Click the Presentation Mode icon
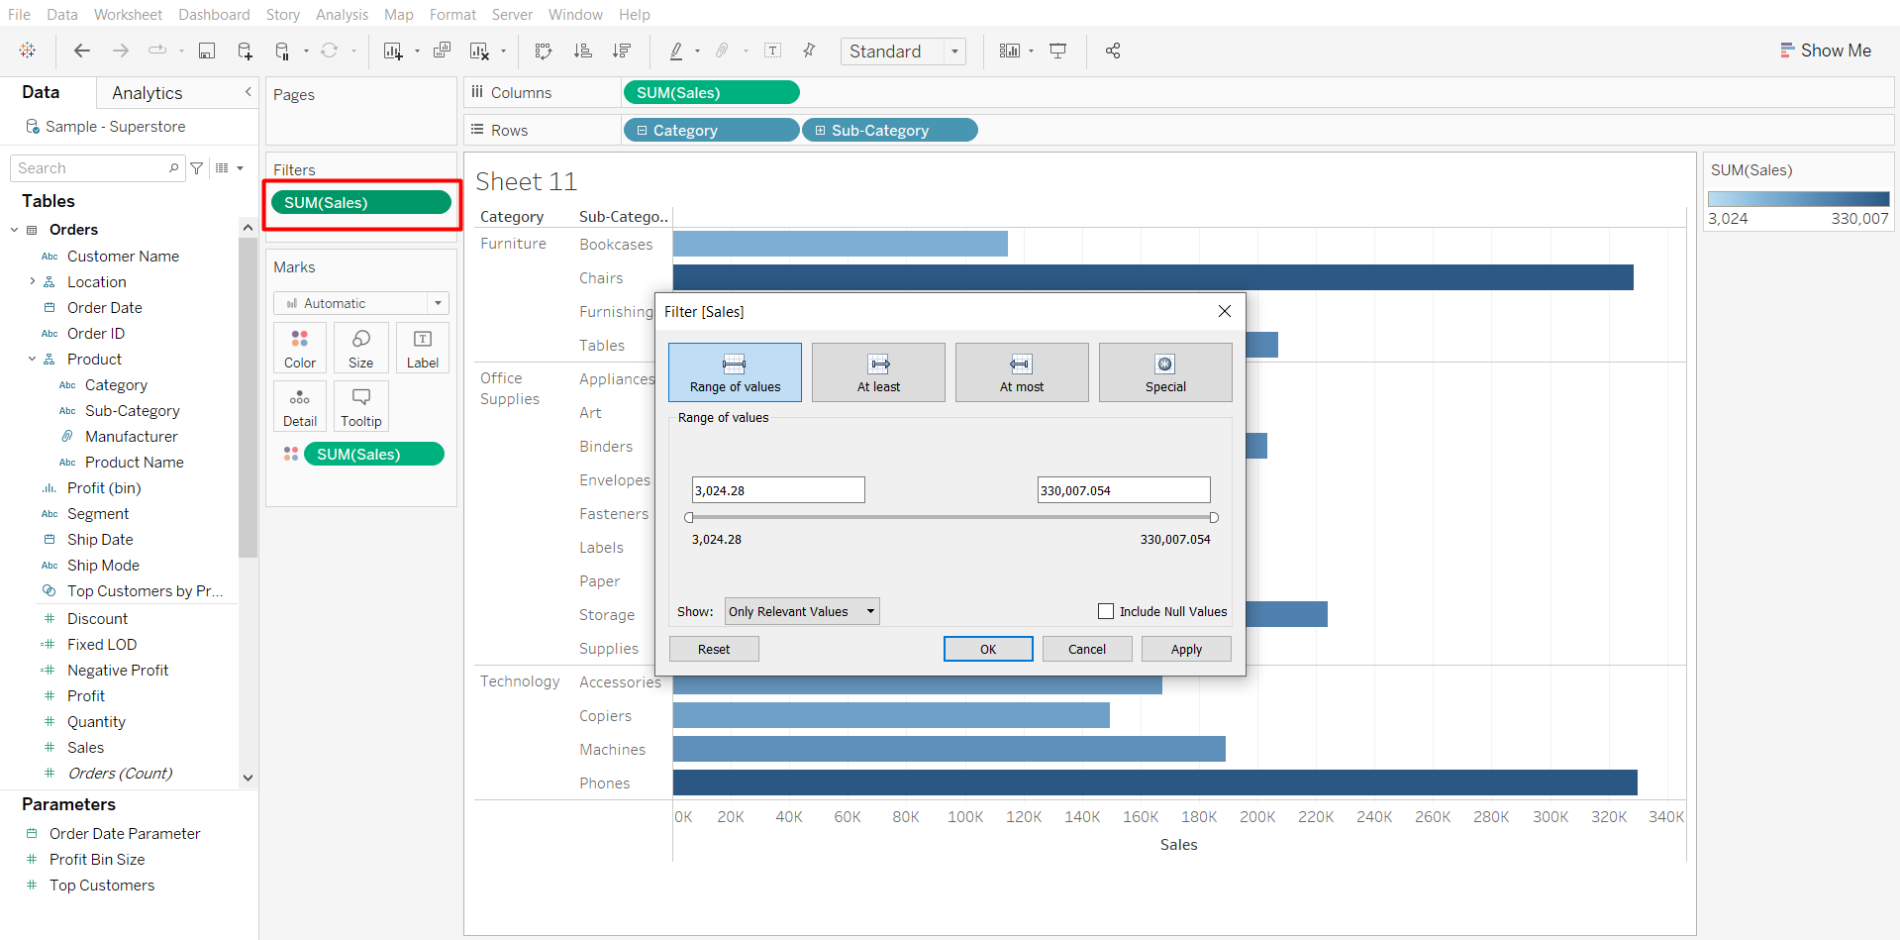Screen dimensions: 1900x940 [1058, 51]
